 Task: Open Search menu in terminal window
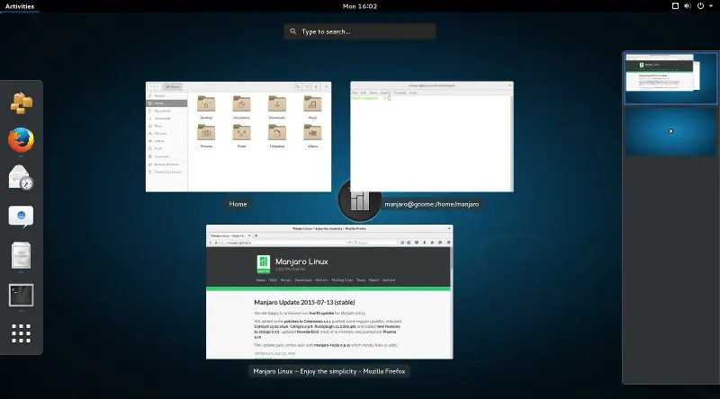[385, 93]
